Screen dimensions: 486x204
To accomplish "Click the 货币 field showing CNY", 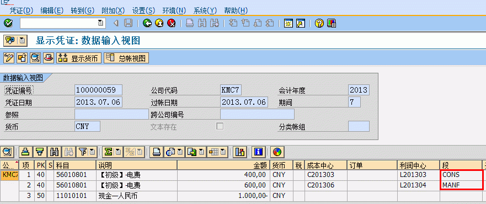I will click(87, 126).
